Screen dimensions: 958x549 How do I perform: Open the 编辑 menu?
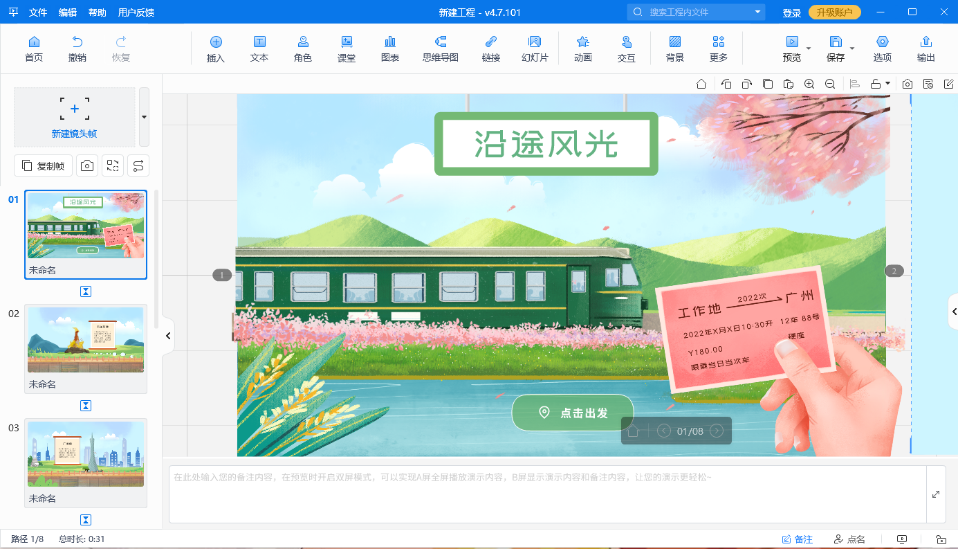click(x=68, y=12)
